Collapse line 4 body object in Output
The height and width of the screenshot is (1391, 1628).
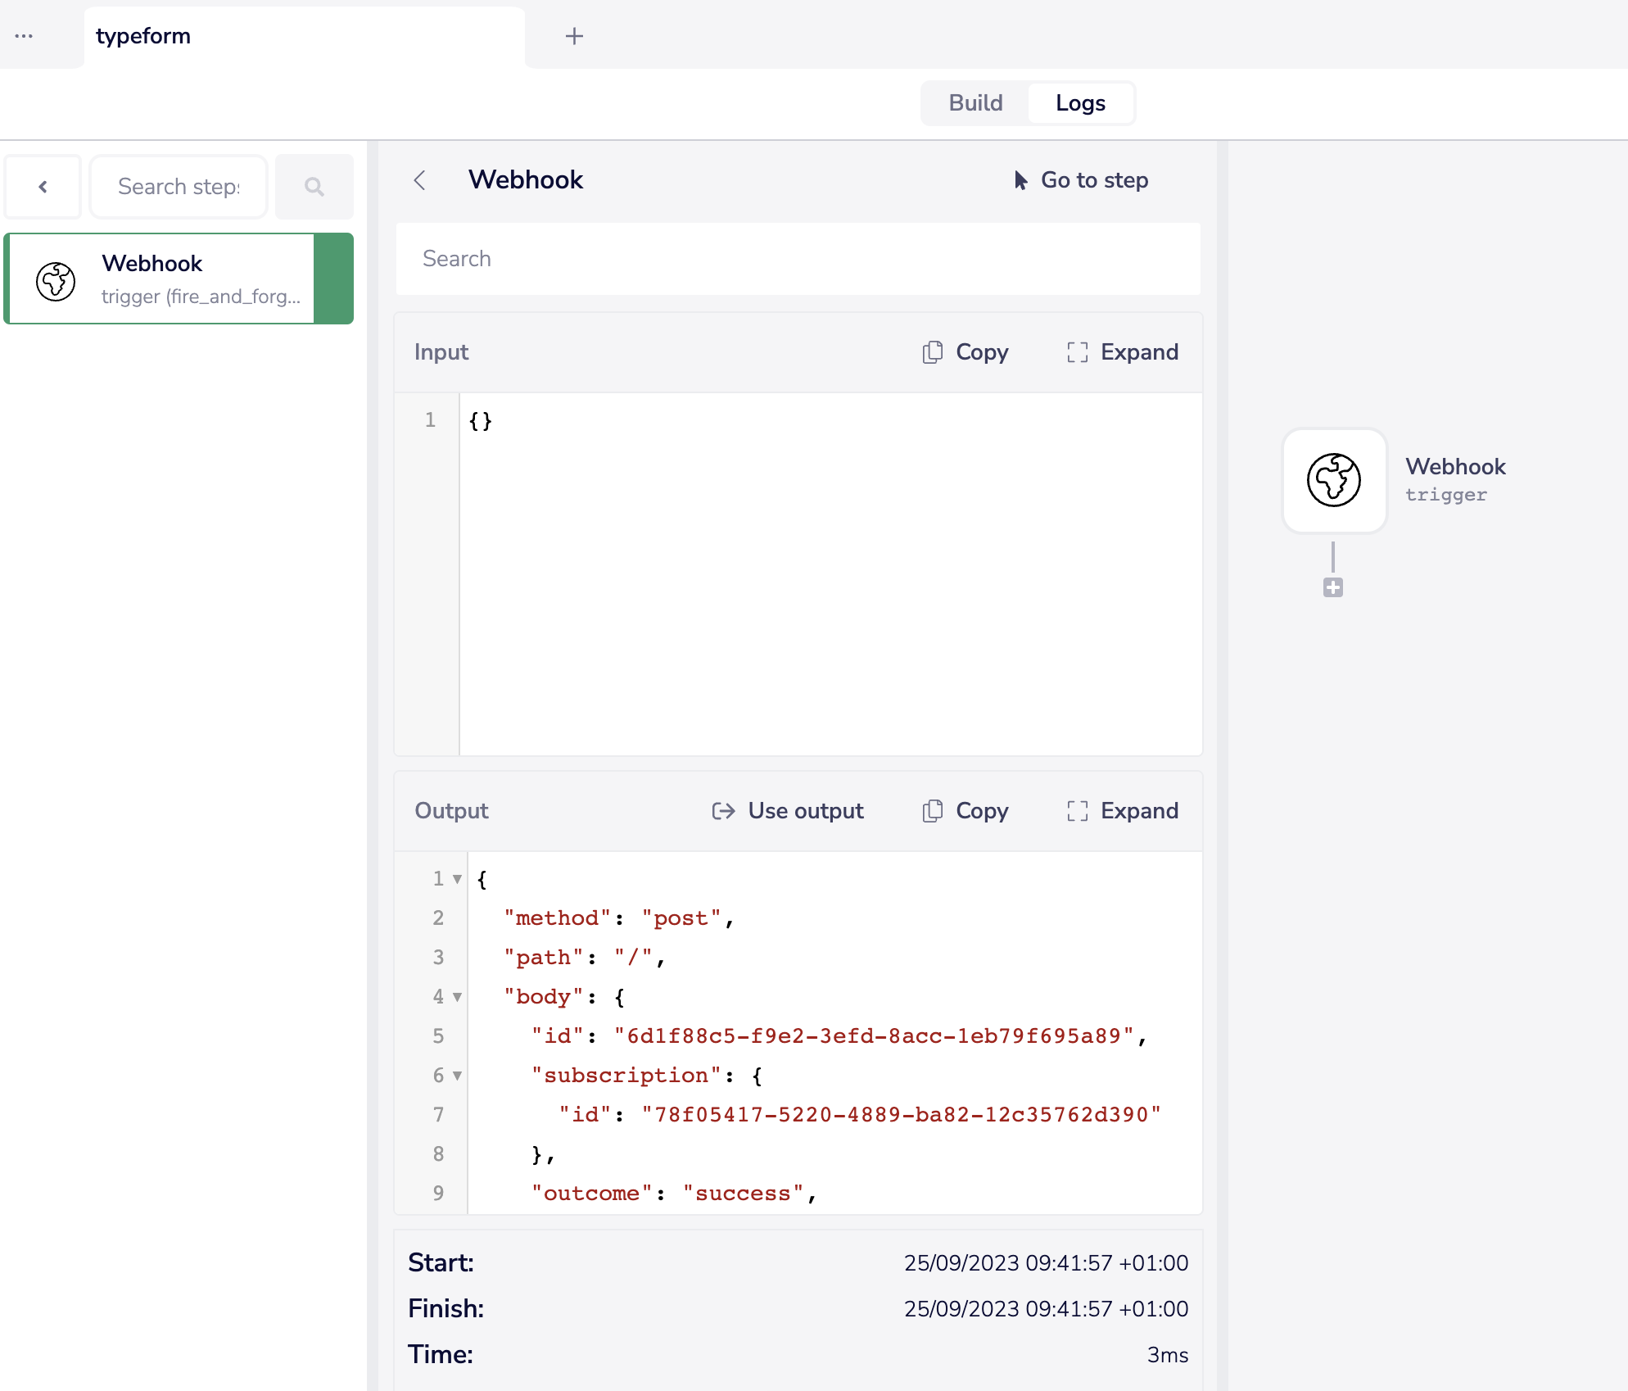456,997
